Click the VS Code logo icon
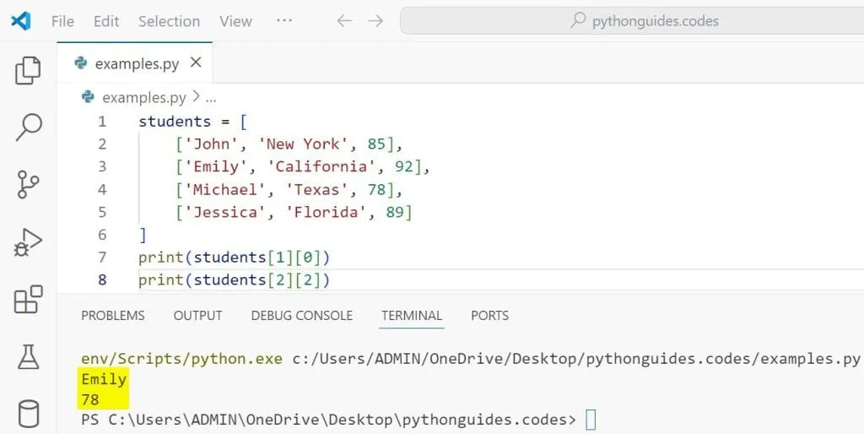864x434 pixels. click(x=21, y=21)
